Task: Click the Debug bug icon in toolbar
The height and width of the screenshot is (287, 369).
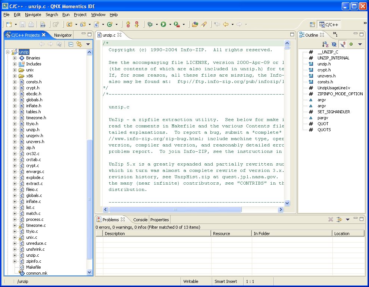Action: (150, 25)
